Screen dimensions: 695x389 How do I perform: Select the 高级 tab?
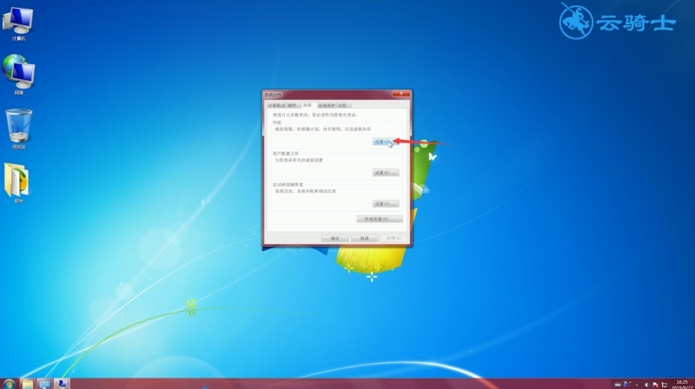click(308, 105)
